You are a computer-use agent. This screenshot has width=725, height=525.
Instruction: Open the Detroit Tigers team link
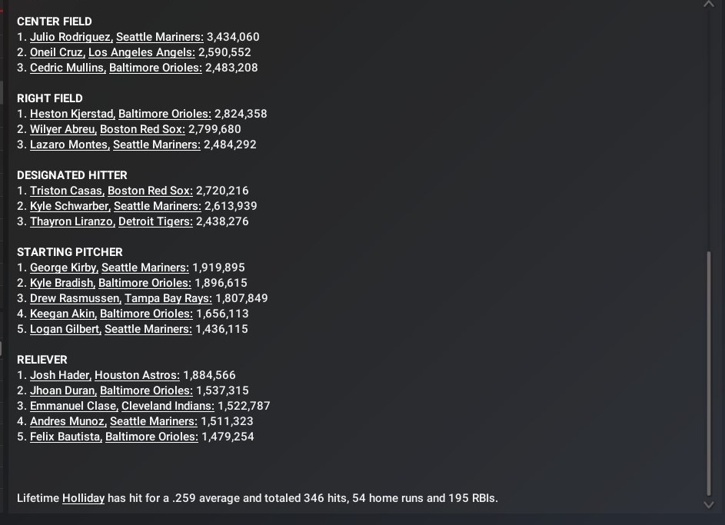pyautogui.click(x=155, y=221)
